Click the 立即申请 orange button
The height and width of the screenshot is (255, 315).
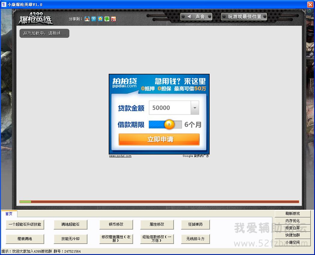pyautogui.click(x=159, y=139)
